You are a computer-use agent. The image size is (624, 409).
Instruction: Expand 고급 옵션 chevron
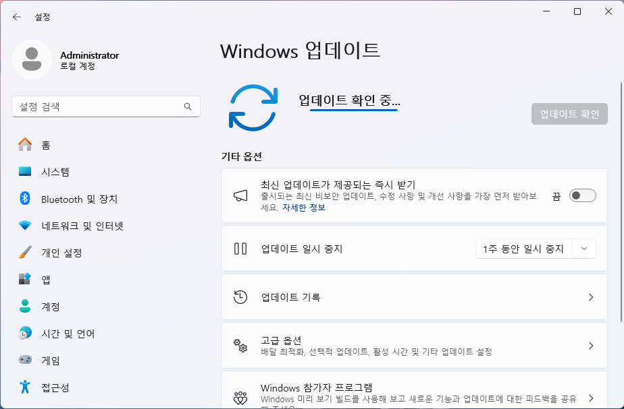[x=591, y=346]
